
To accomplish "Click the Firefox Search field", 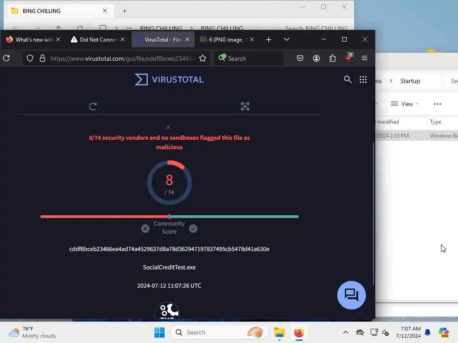I will [249, 59].
